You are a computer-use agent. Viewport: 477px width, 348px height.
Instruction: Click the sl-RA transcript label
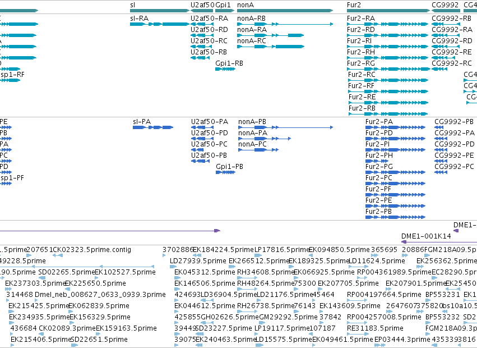140,19
